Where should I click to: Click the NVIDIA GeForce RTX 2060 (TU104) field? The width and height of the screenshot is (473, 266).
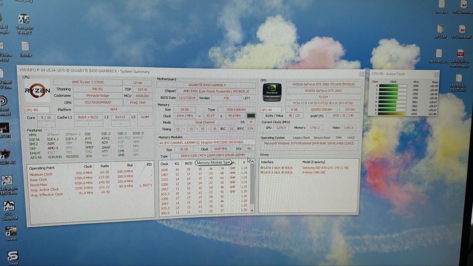[323, 85]
